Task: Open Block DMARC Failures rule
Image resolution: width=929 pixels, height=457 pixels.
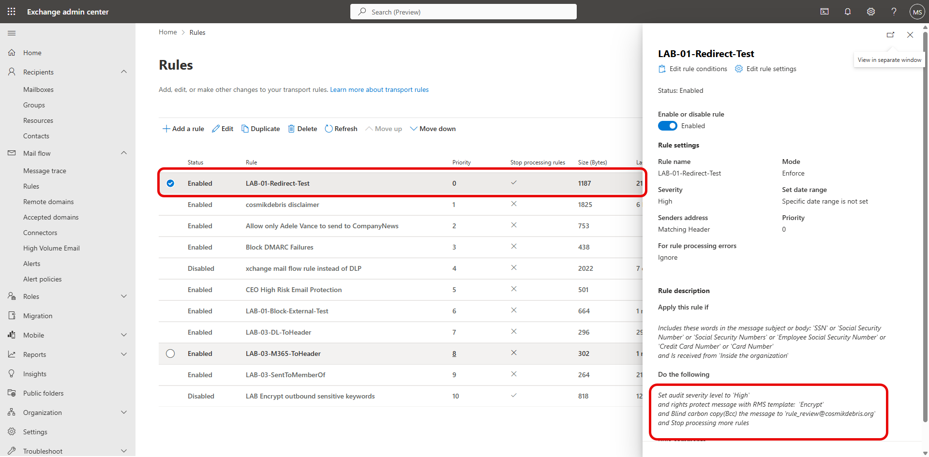Action: click(280, 247)
